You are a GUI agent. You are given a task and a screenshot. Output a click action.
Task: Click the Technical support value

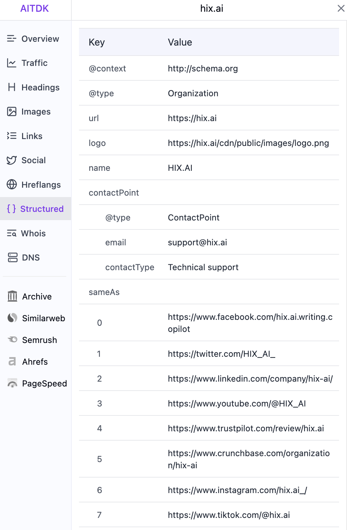[x=203, y=267]
